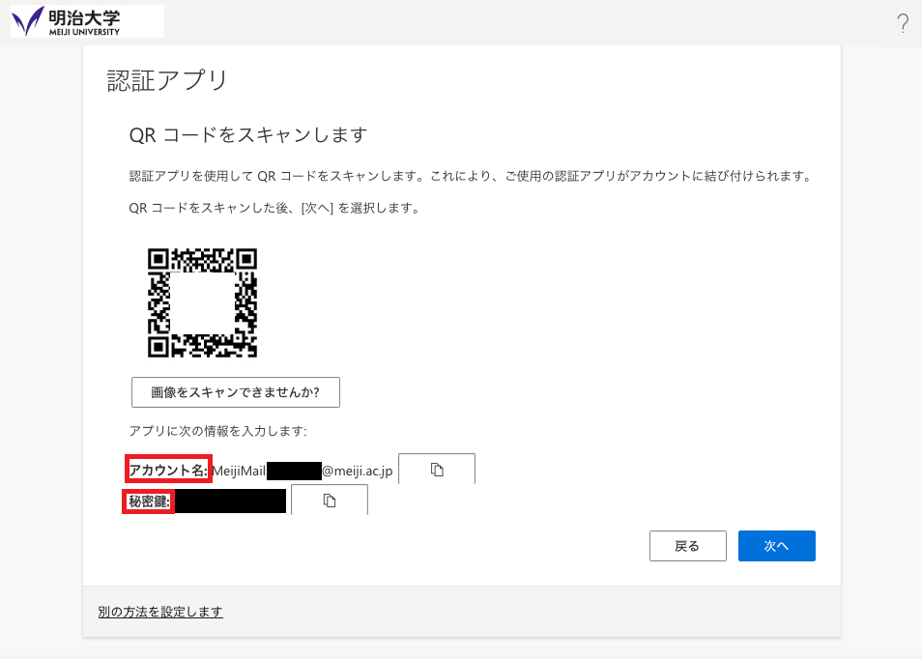Click the 次へ (Next) button
Screen dimensions: 922x659
pos(777,546)
